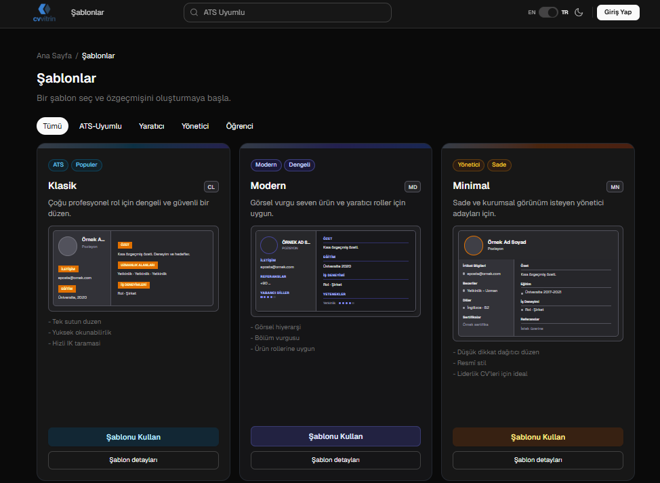Click the search magnifier icon

click(194, 12)
